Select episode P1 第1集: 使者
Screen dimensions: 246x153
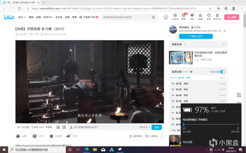(198, 78)
